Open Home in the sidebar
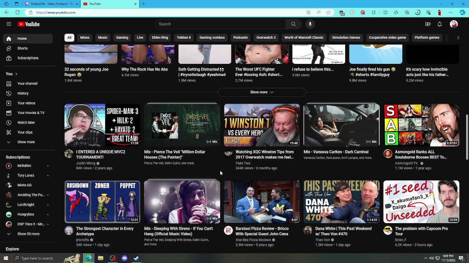 [x=28, y=38]
